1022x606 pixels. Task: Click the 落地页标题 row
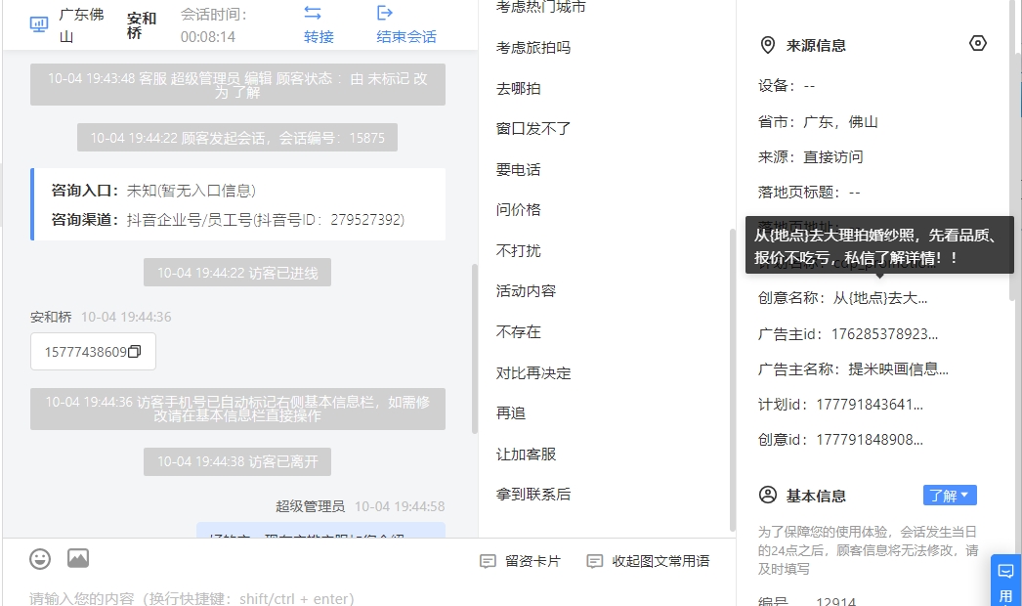(809, 193)
